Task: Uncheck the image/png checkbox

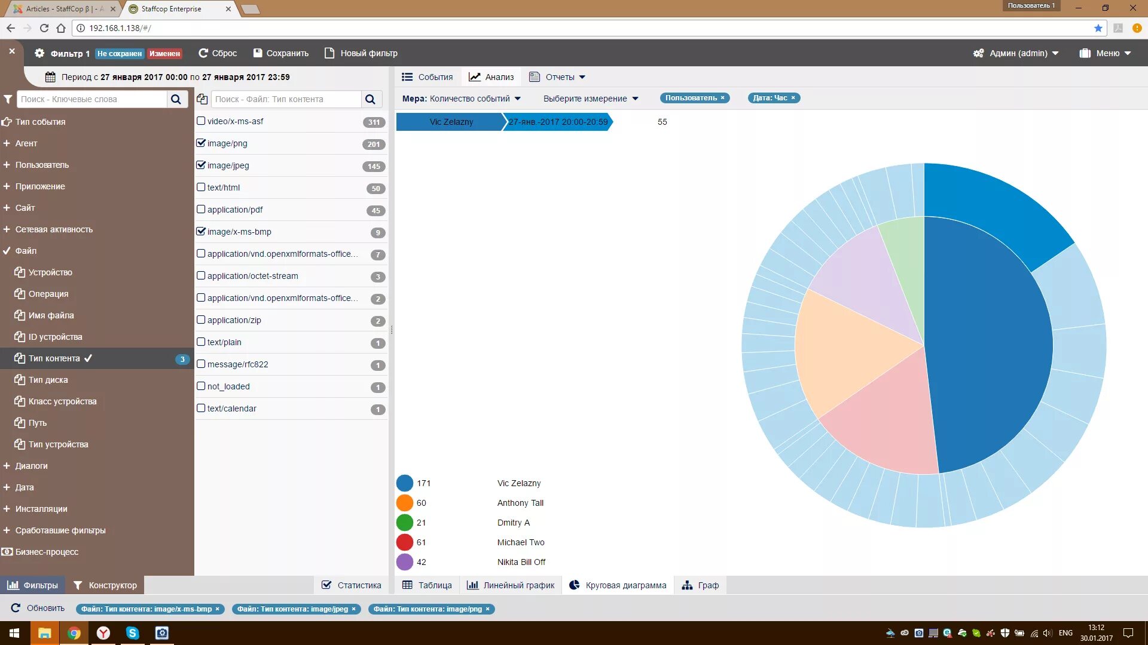Action: pyautogui.click(x=201, y=143)
